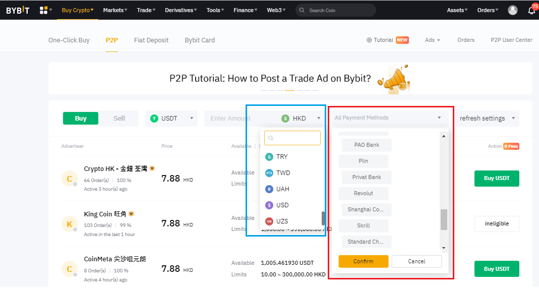Viewport: 539px width, 288px height.
Task: Open the P2P User Center link
Action: click(x=511, y=40)
